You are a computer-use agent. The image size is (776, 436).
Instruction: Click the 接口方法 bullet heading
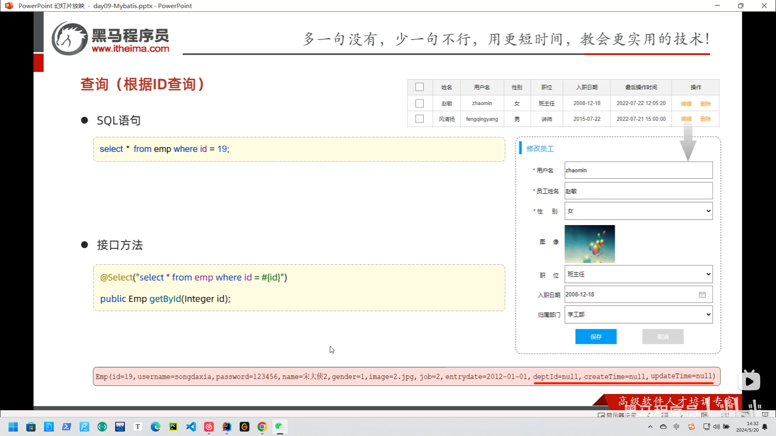point(120,245)
